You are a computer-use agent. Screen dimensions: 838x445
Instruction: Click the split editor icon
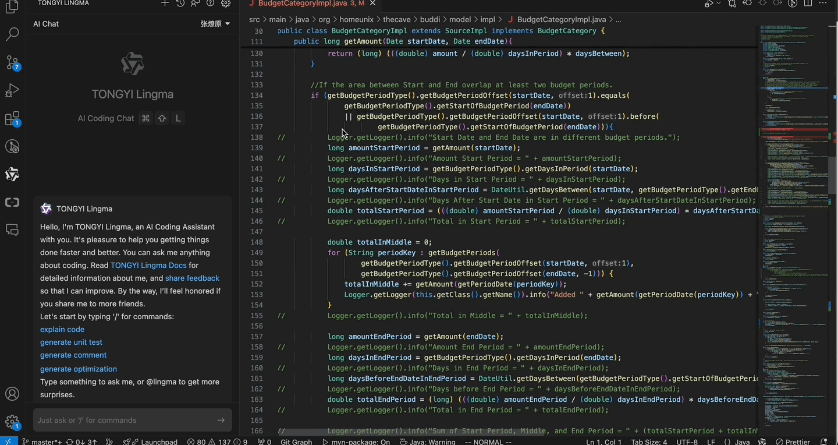(808, 3)
